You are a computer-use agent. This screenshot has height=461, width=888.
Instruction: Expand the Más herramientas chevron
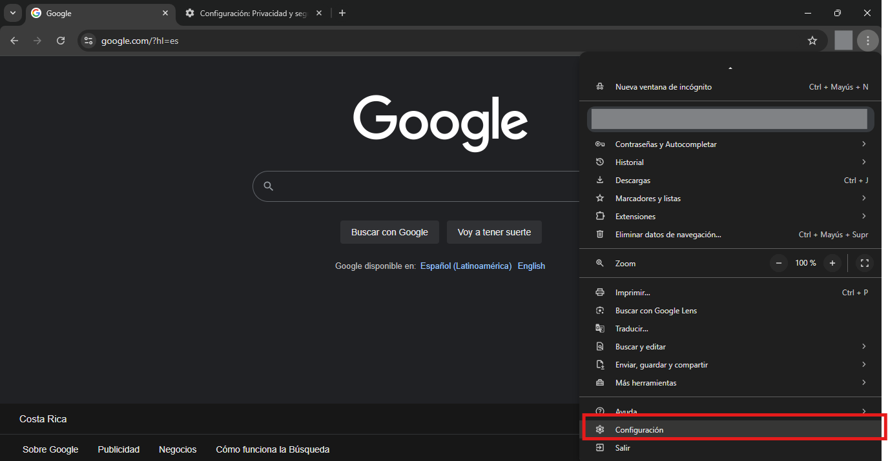[x=864, y=382]
